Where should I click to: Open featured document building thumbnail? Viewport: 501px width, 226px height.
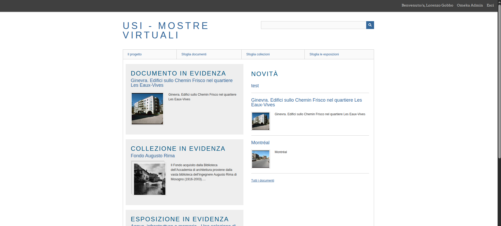tap(147, 109)
